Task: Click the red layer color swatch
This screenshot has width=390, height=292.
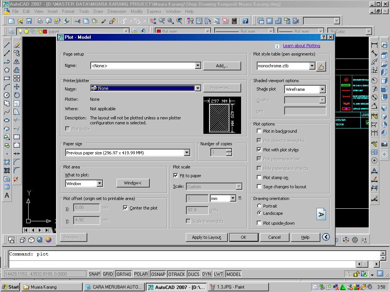Action: 45,32
